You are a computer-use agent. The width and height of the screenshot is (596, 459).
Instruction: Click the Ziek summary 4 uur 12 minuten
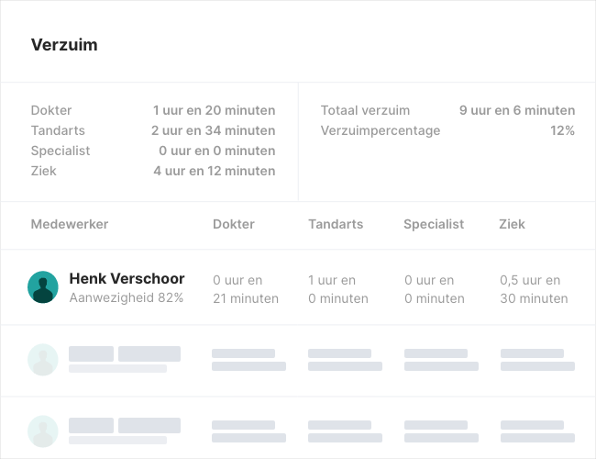pos(214,171)
